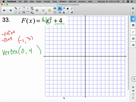Click the Spotlight search magnifier icon

[x=123, y=1]
